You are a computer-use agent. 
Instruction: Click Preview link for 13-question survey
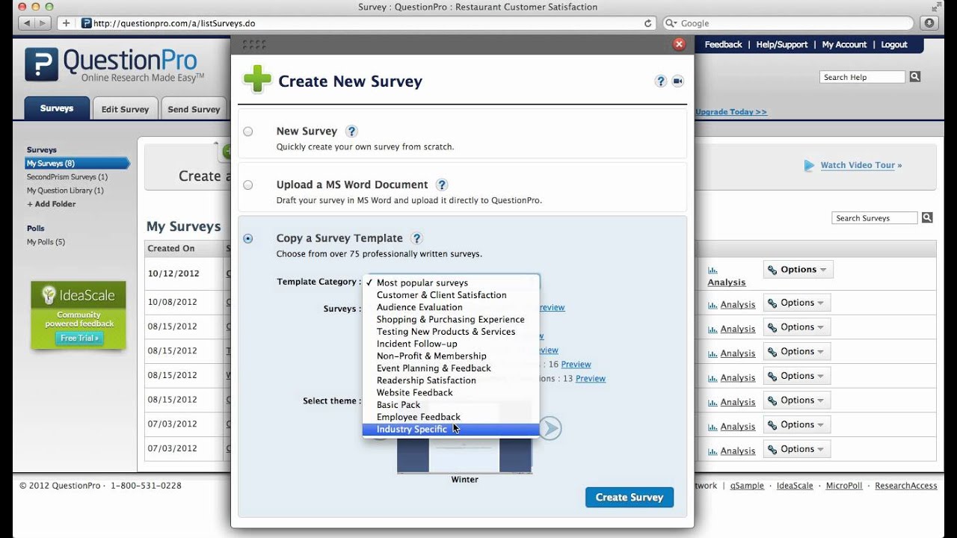591,379
